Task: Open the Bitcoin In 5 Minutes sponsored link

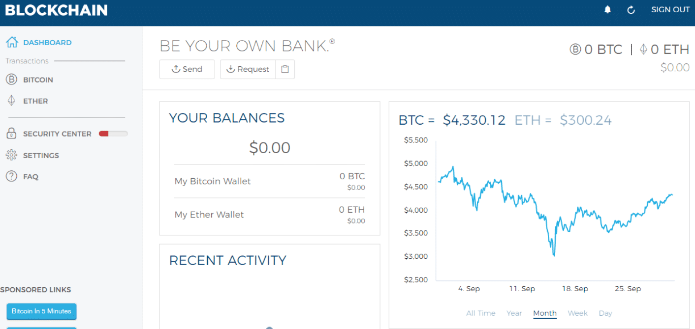Action: click(41, 311)
